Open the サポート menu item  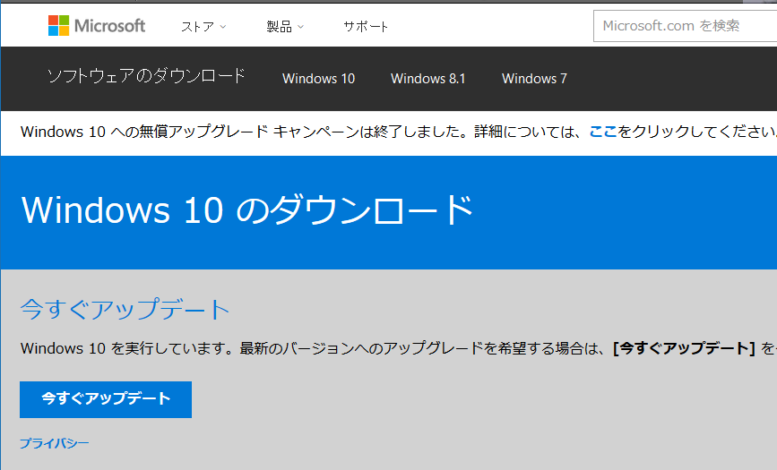point(366,27)
